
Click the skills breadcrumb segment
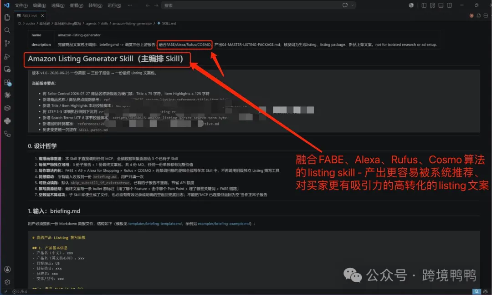(104, 24)
